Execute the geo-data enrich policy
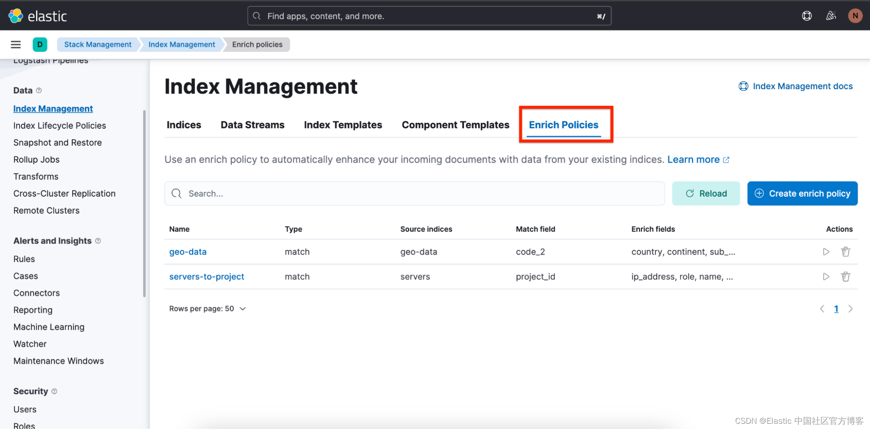The width and height of the screenshot is (870, 429). click(826, 252)
